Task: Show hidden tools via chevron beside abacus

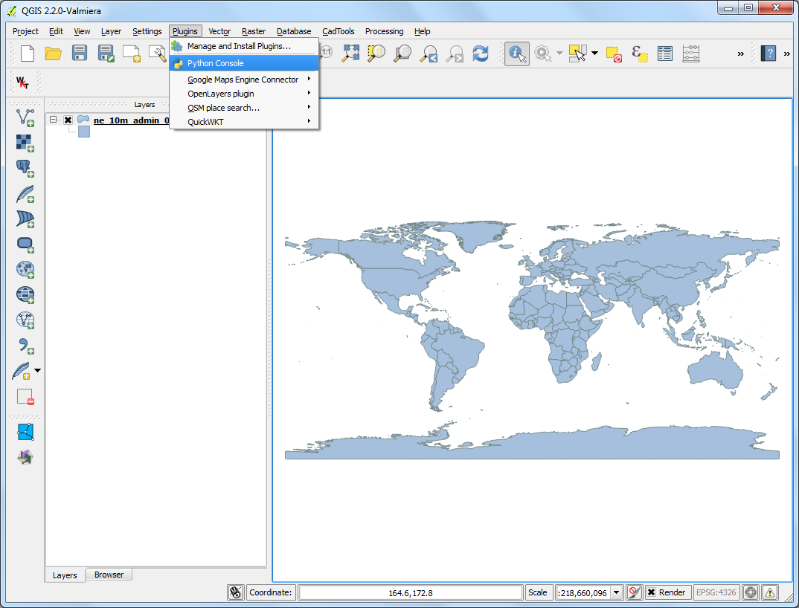Action: pyautogui.click(x=740, y=54)
